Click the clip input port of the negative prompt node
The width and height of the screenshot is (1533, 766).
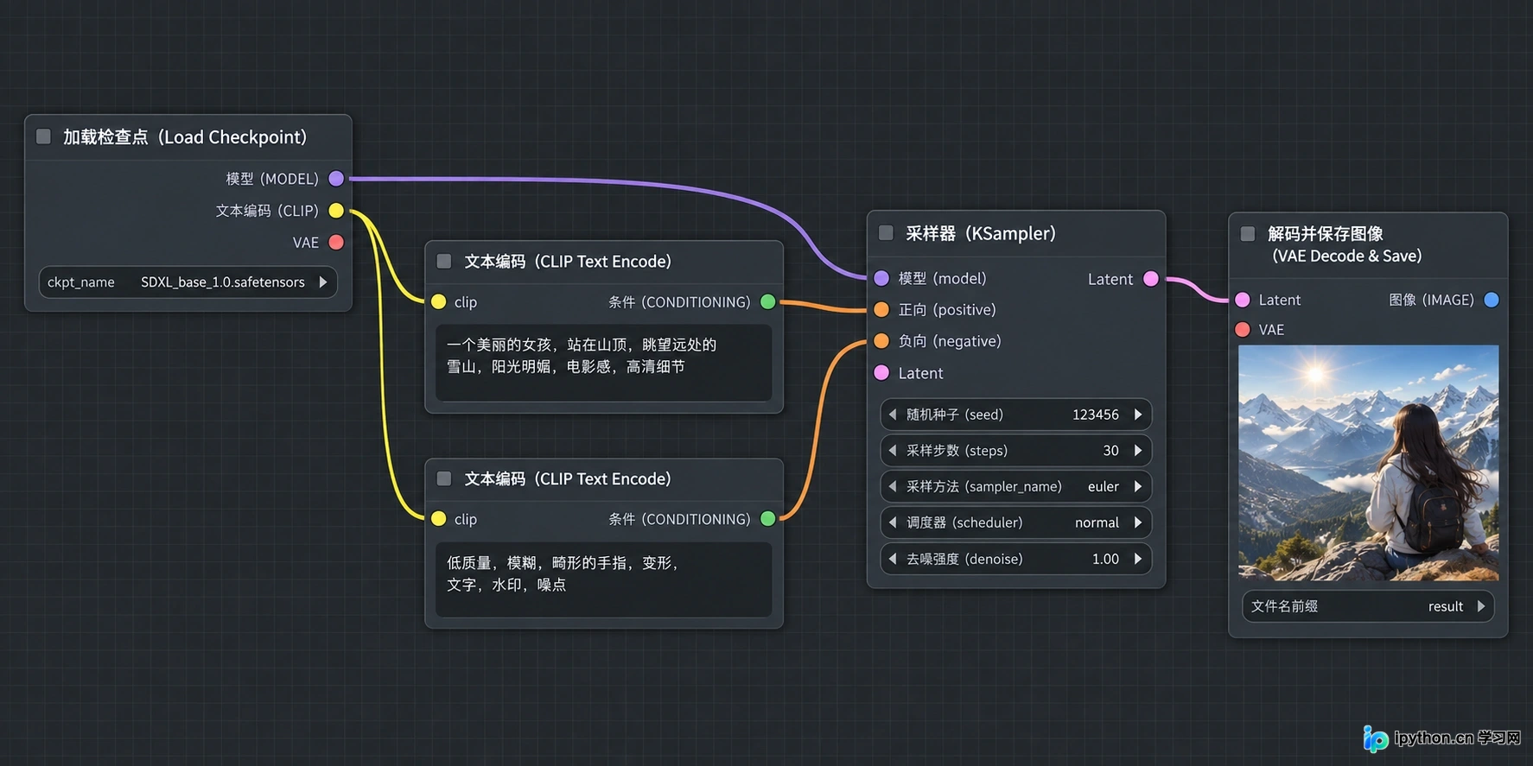point(439,519)
